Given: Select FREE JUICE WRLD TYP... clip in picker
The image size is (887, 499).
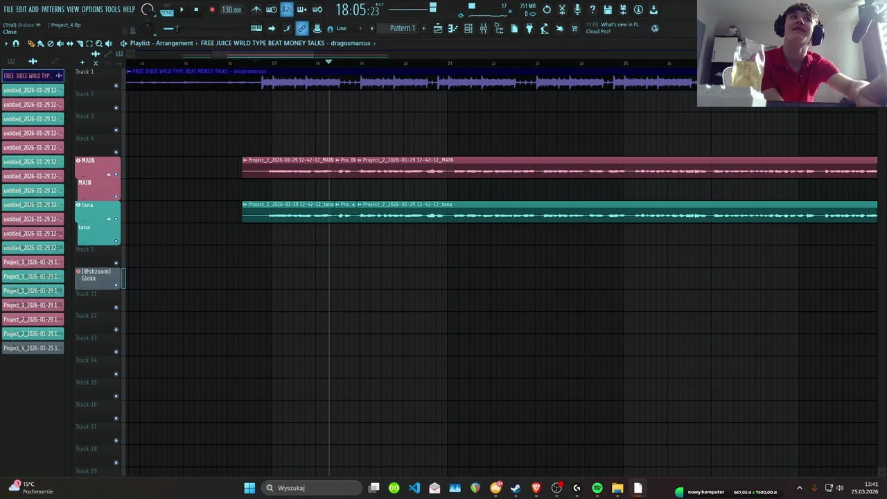Looking at the screenshot, I should 33,76.
